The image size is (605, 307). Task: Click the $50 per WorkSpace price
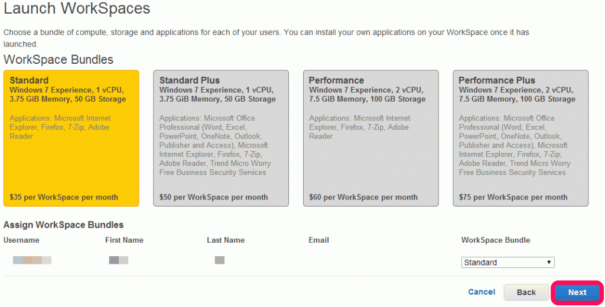point(213,197)
